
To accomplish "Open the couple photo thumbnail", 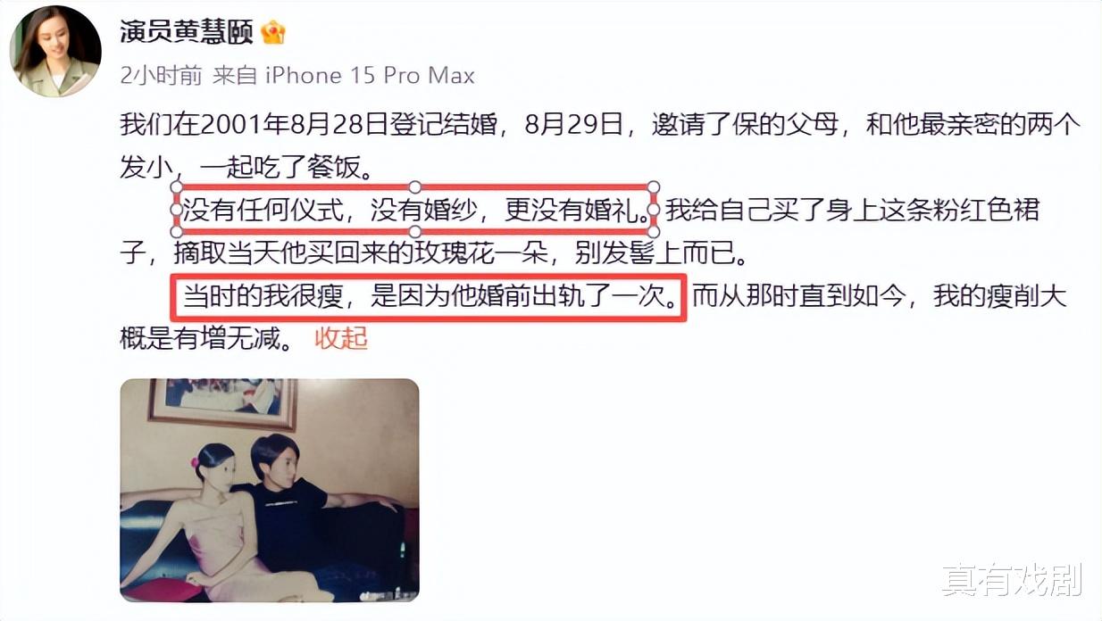I will point(270,490).
